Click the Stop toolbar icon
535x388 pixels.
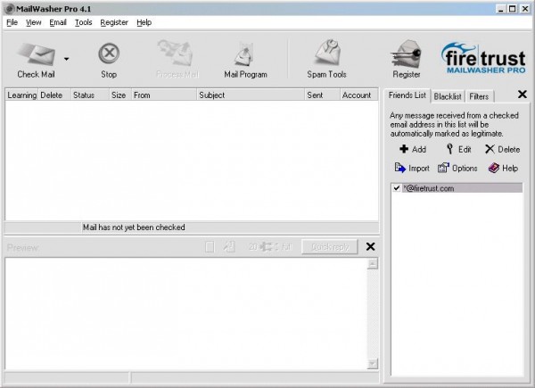click(x=109, y=54)
